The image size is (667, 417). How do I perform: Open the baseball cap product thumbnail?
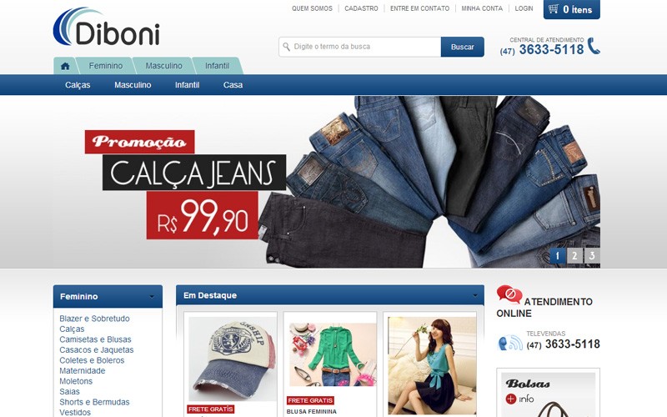[x=233, y=358]
